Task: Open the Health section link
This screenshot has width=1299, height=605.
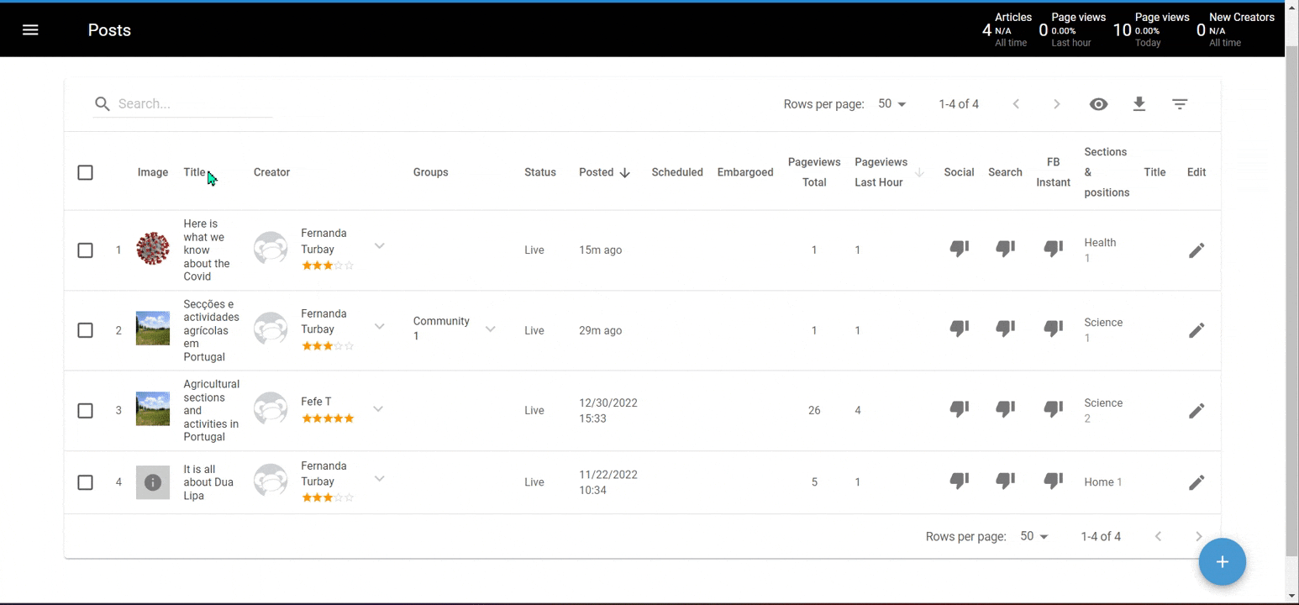Action: [1100, 243]
